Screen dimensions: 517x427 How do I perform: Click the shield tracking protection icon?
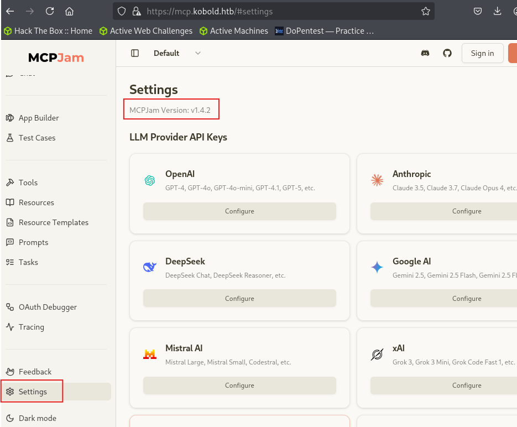(x=122, y=11)
